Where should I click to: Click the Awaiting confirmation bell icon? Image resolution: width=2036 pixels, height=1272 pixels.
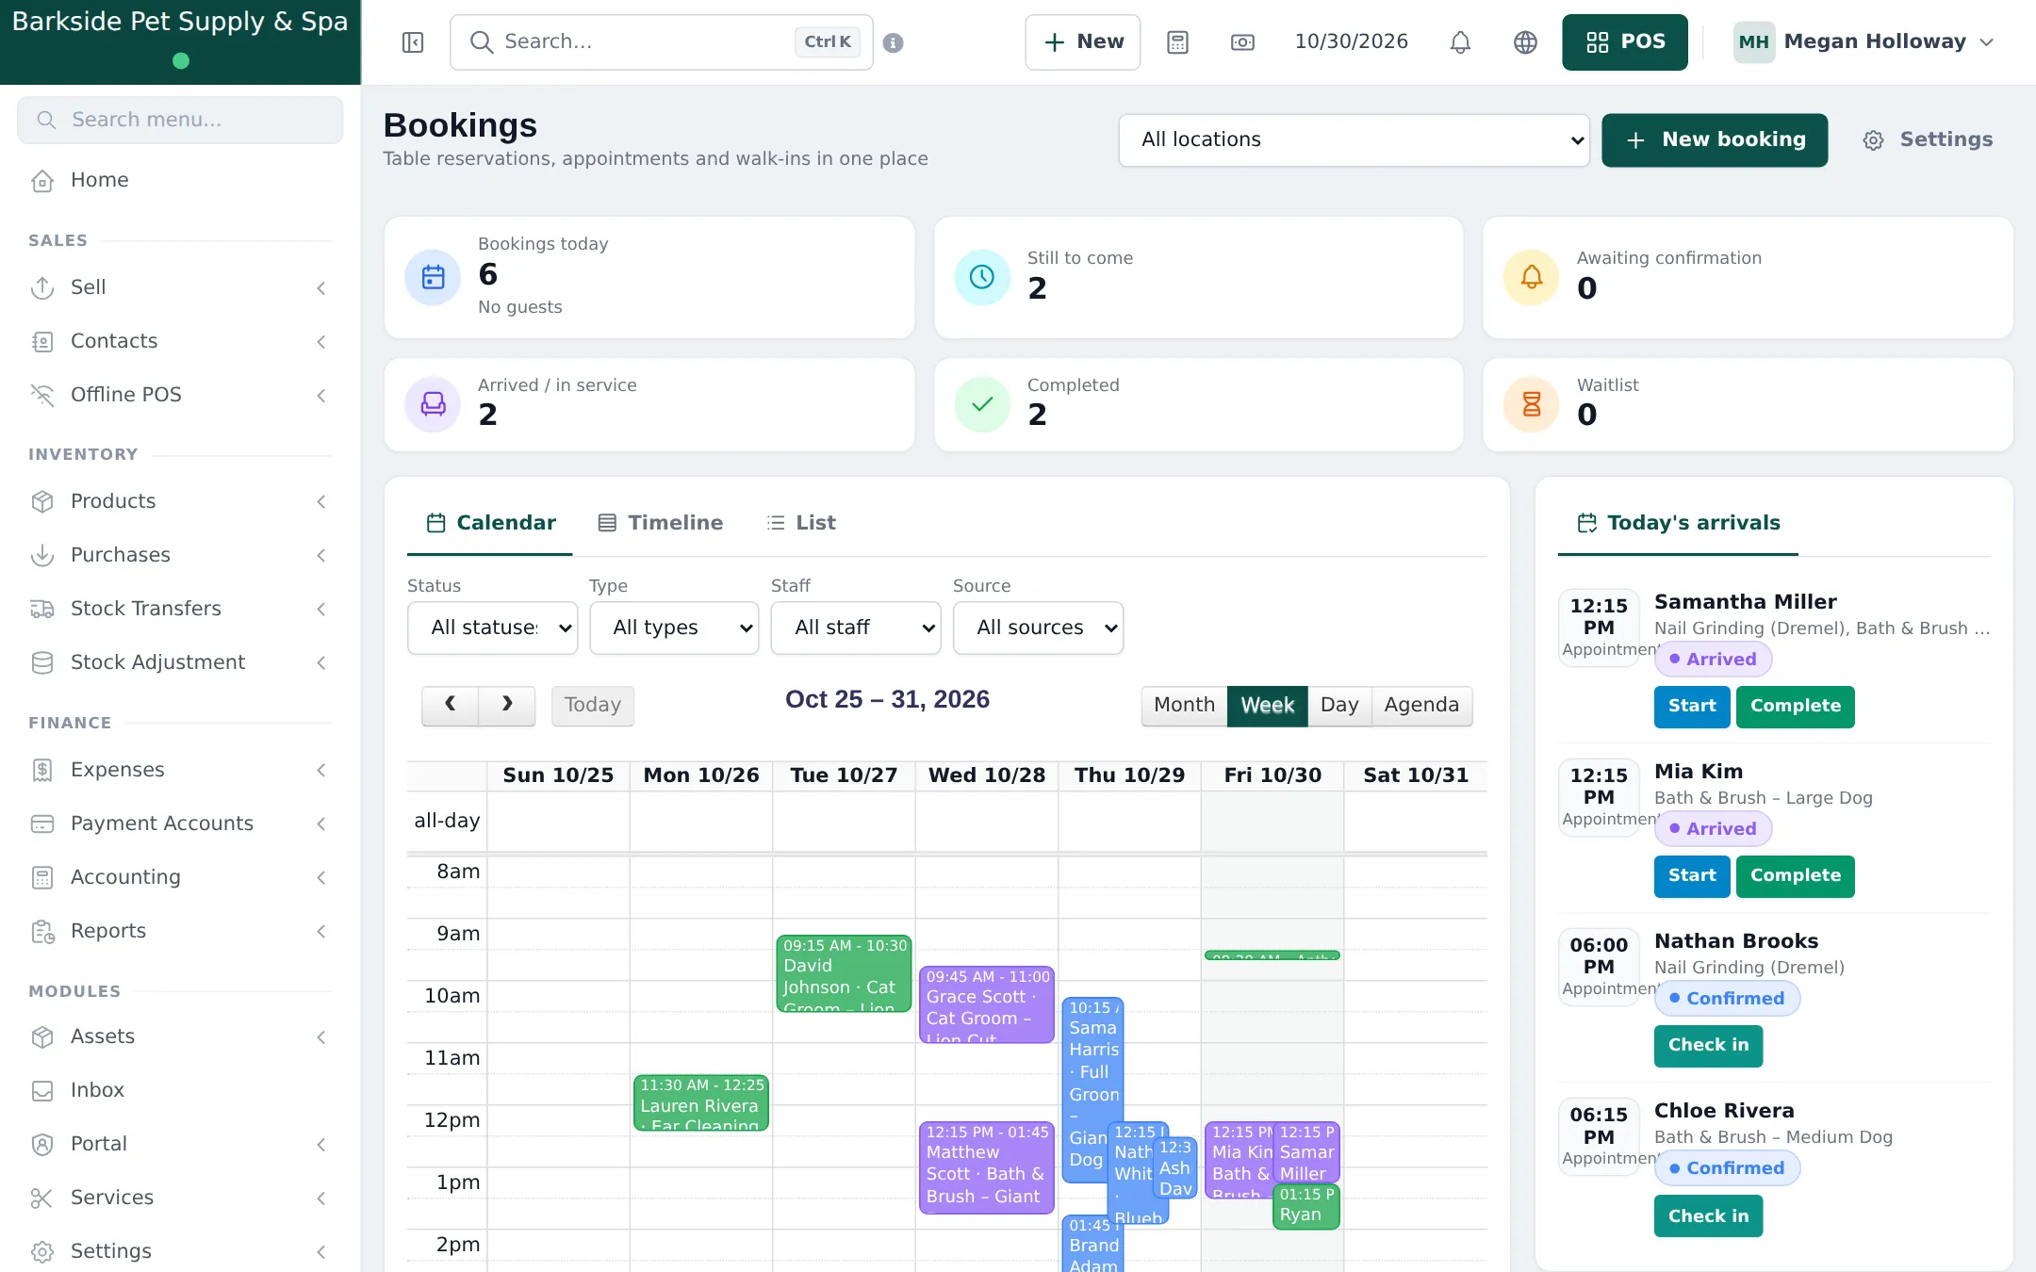[x=1532, y=277]
